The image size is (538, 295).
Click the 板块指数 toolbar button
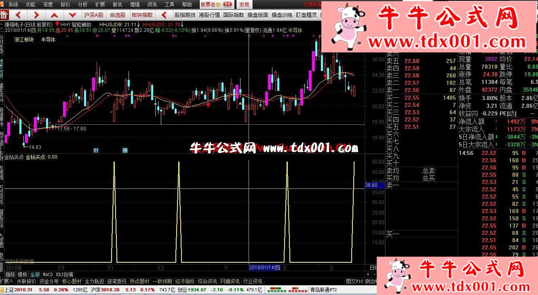142,15
